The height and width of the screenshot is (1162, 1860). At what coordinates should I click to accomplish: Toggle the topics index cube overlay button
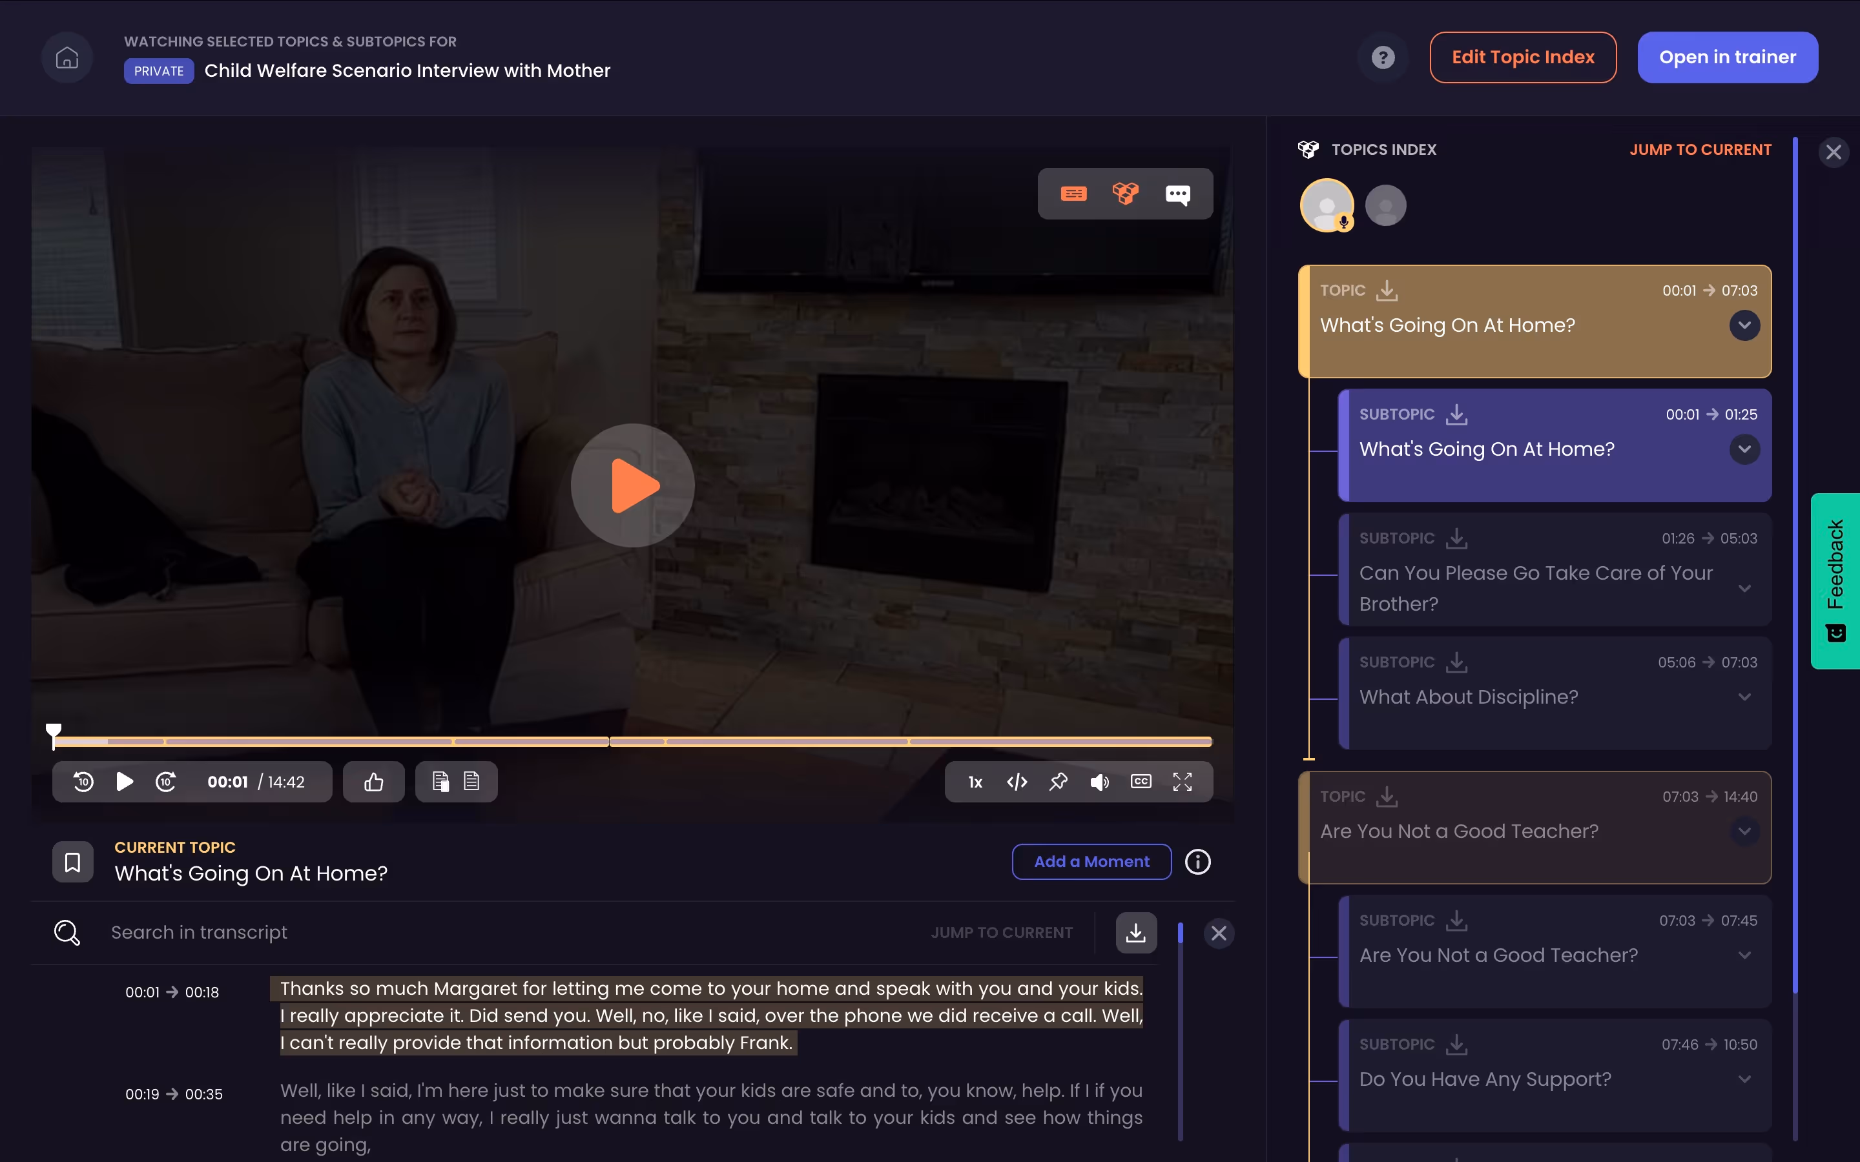[x=1125, y=194]
